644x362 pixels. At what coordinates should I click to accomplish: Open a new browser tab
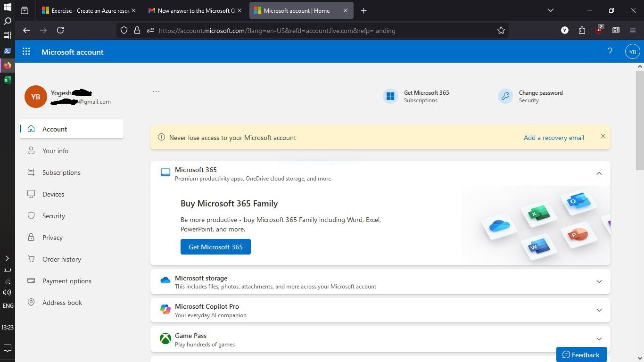[363, 10]
